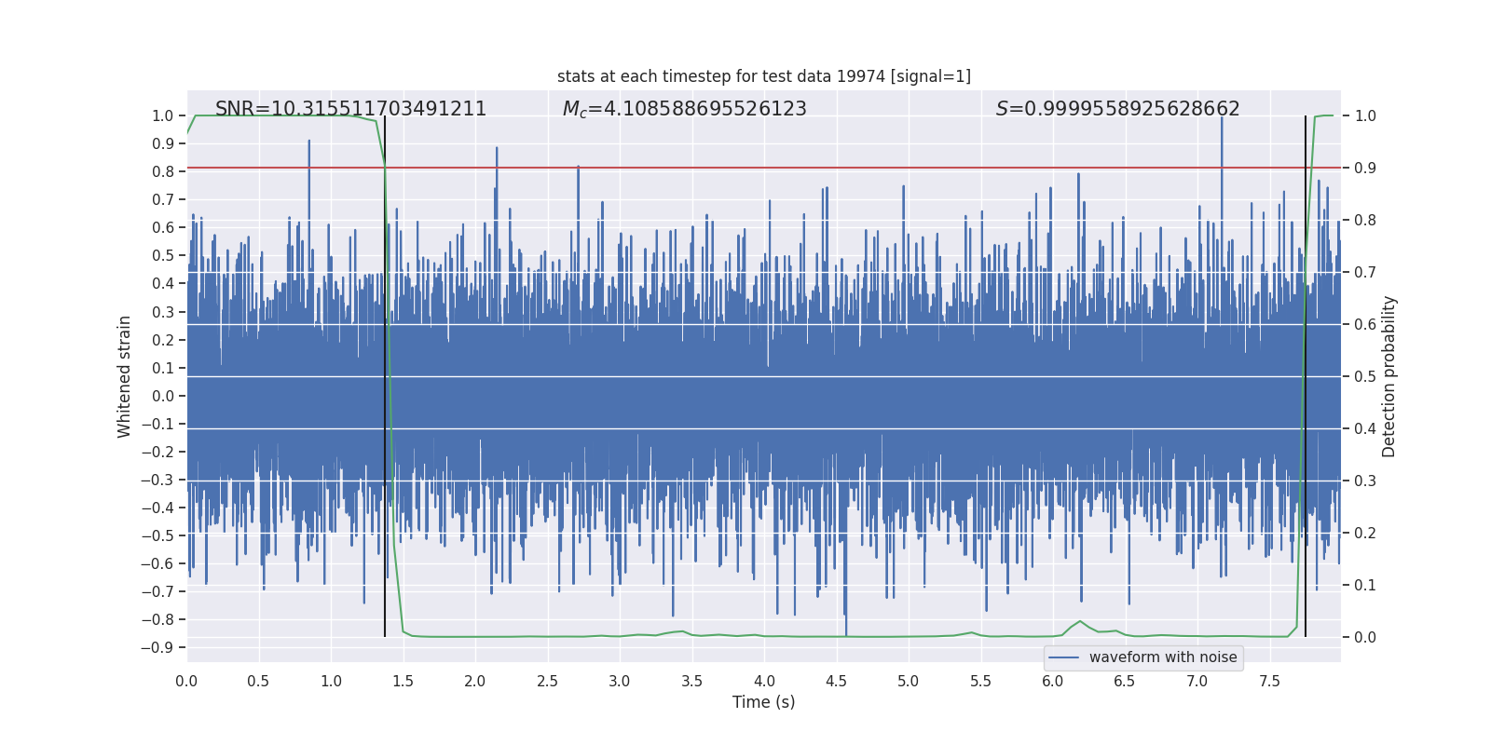Click the red horizontal threshold line
Image resolution: width=1491 pixels, height=745 pixels.
click(764, 168)
